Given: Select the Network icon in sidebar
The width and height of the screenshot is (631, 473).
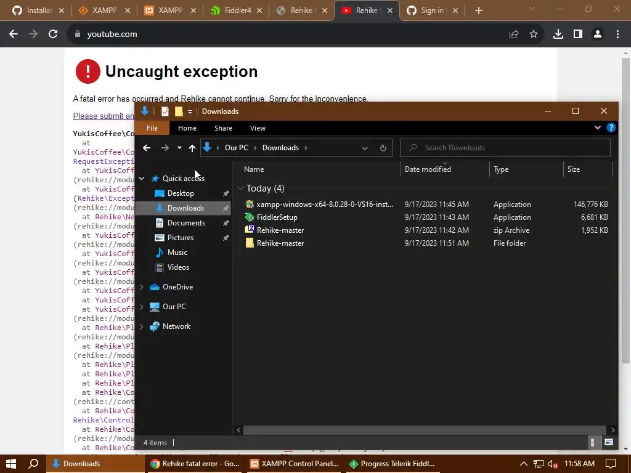Looking at the screenshot, I should coord(155,326).
